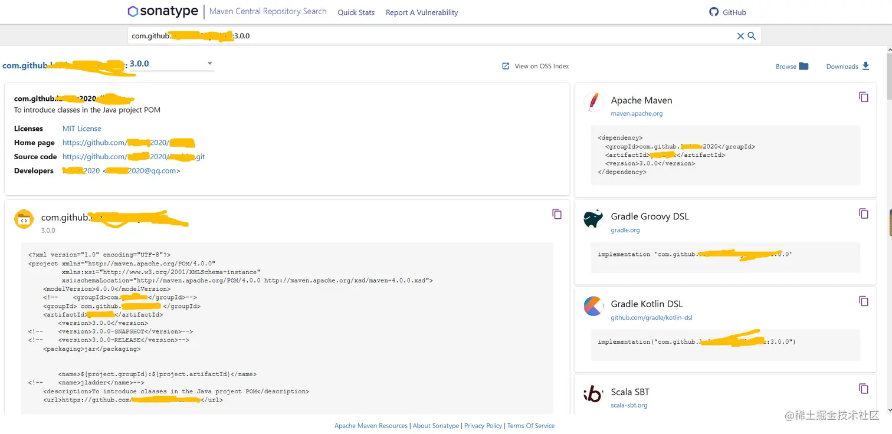Viewport: 892px width, 434px height.
Task: Open Quick Stats page
Action: [x=356, y=12]
